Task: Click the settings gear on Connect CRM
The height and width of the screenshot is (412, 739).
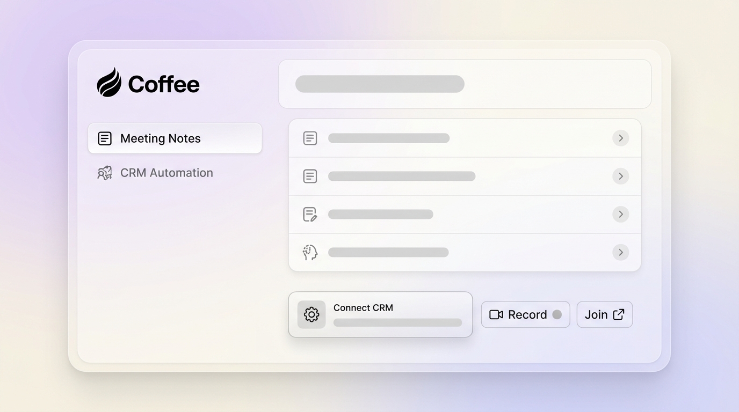Action: click(311, 314)
